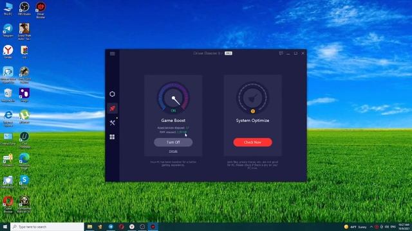
Task: Click the OBS Studio icon on the taskbar
Action: [x=142, y=227]
